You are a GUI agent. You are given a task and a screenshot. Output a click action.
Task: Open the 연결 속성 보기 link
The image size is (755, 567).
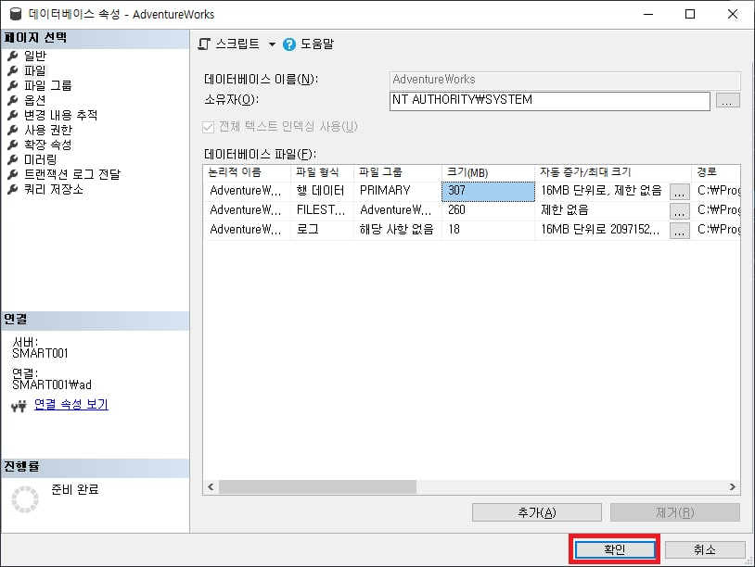[x=71, y=405]
